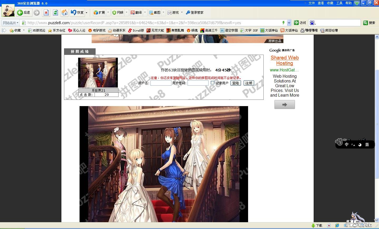Click the 扩展 extensions button
This screenshot has height=229, width=379.
point(99,12)
